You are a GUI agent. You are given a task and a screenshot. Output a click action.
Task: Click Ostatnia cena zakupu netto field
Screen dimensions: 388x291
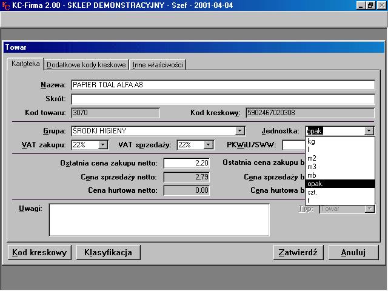point(187,163)
